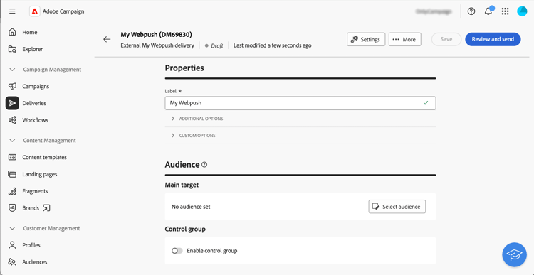Click the Audiences people icon

pos(12,261)
